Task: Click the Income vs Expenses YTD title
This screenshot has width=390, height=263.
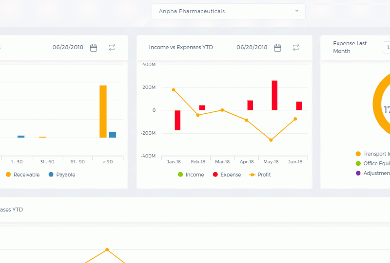Action: tap(181, 47)
